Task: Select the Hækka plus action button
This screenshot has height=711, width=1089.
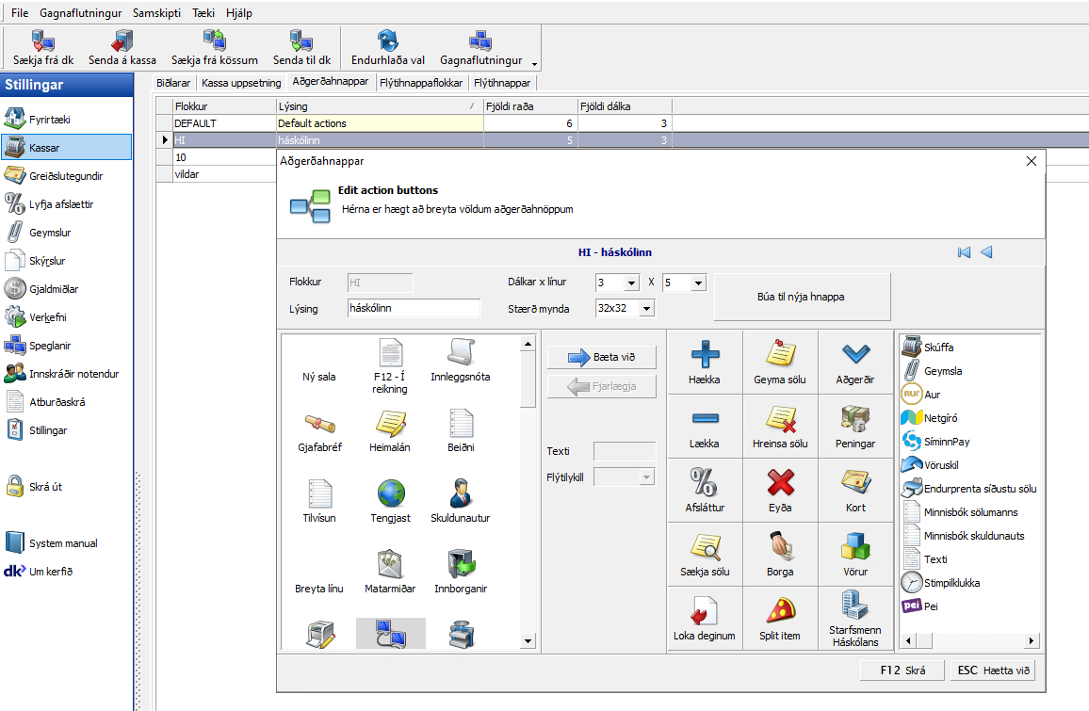Action: [x=705, y=354]
